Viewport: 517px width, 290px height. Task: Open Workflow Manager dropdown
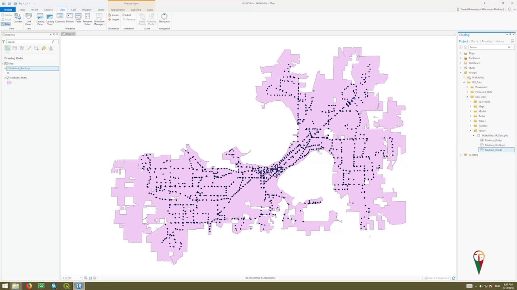pyautogui.click(x=99, y=19)
